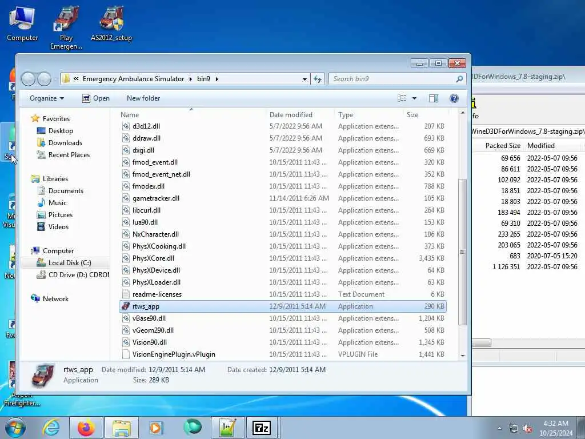Open the Computer desktop icon

click(x=22, y=24)
